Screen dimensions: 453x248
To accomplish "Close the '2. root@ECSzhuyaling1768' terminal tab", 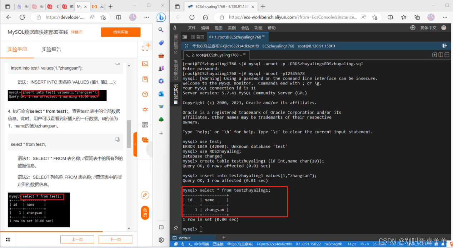I will (245, 55).
